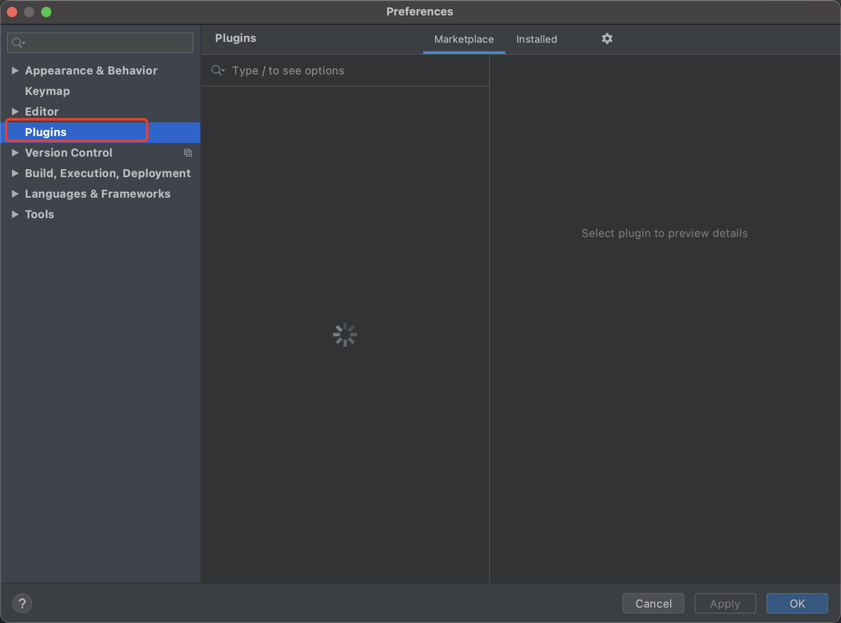Click the plugins settings gear icon
The height and width of the screenshot is (623, 841).
[607, 39]
